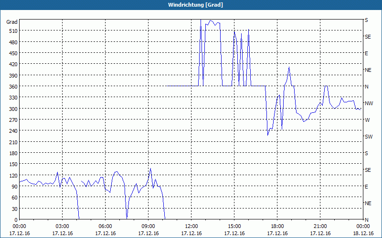Click the 18:00 time axis label

click(x=277, y=227)
